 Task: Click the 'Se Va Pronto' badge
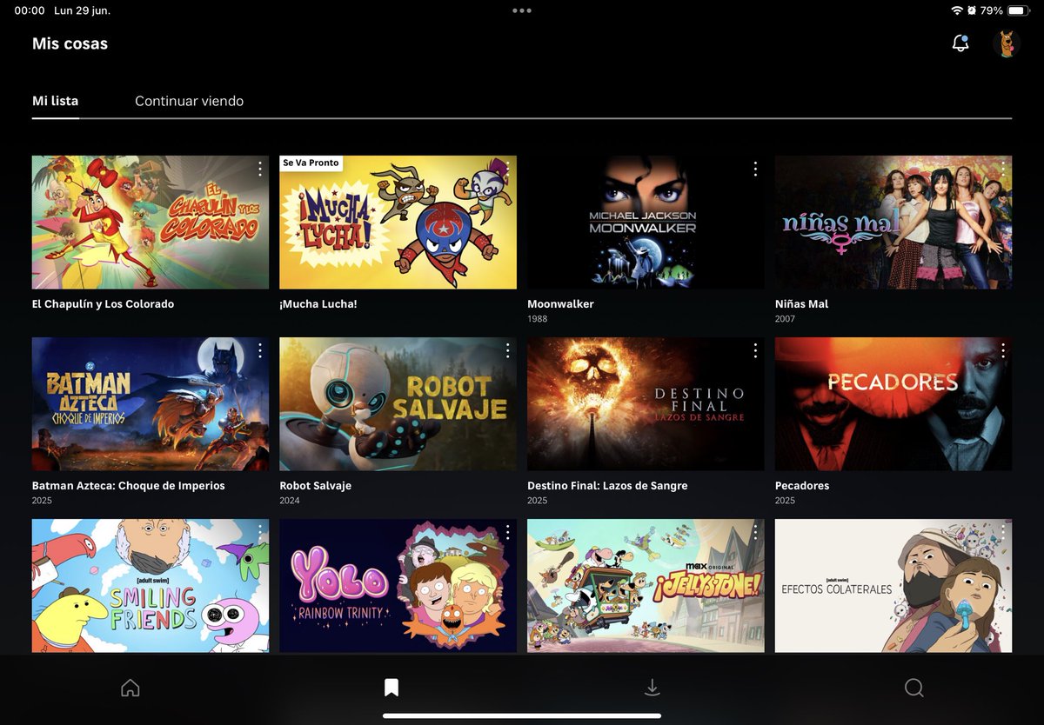[x=311, y=163]
